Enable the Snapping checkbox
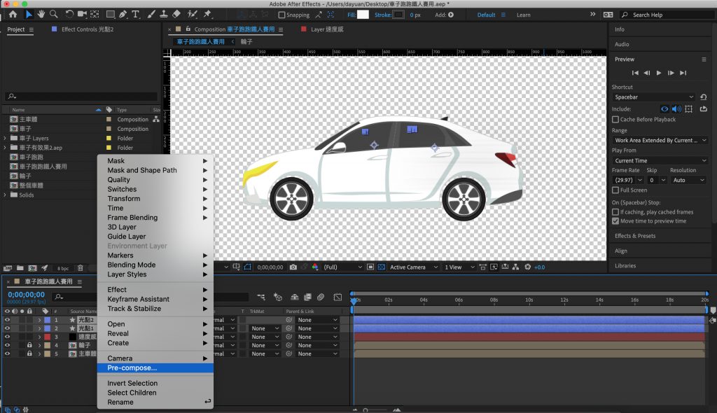The width and height of the screenshot is (717, 413). coord(282,15)
